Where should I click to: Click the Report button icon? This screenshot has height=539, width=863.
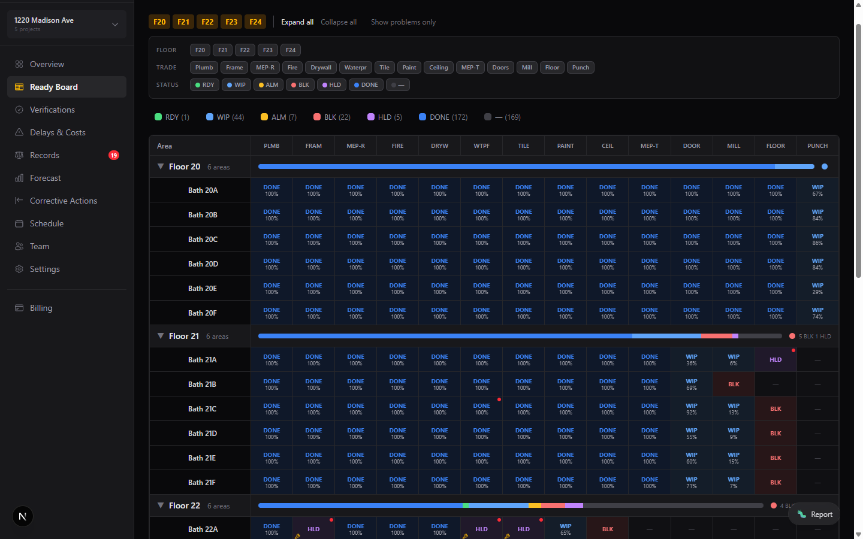802,514
